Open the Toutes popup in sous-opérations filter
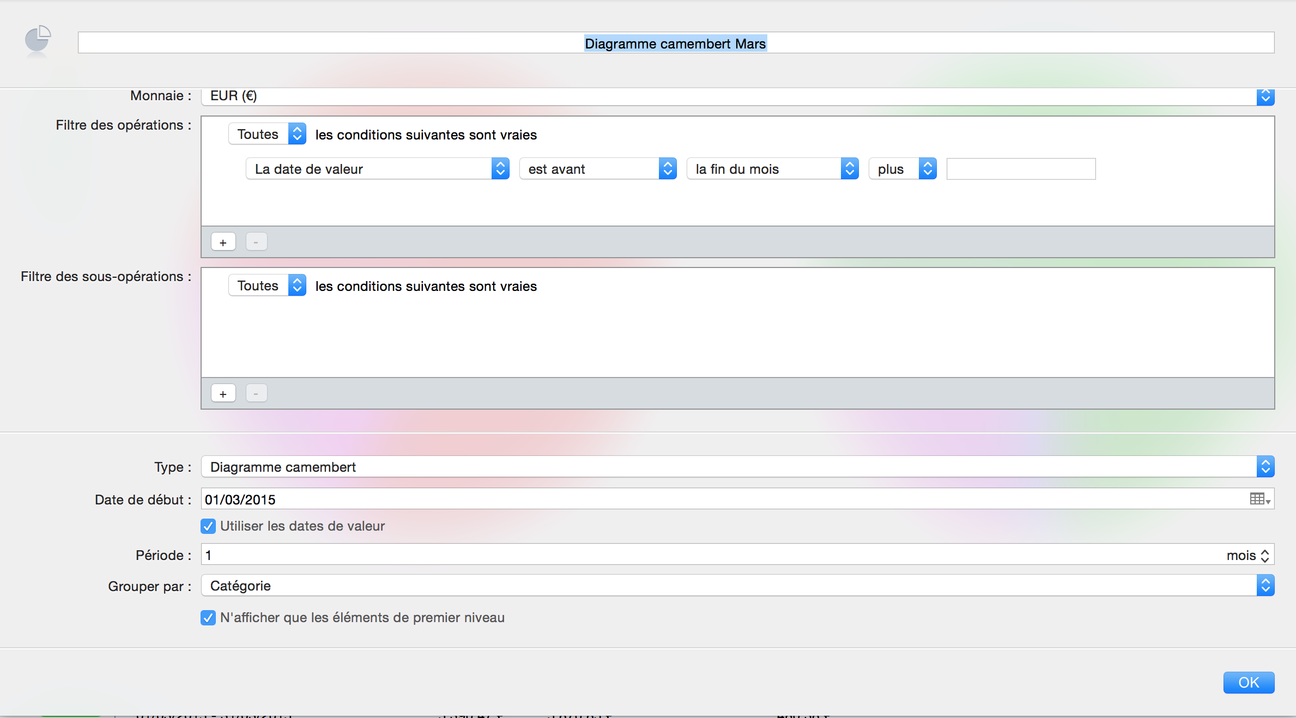 tap(267, 285)
